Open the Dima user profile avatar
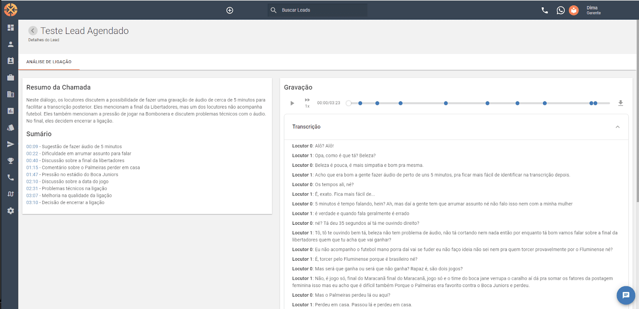Screen dimensions: 639x309 coord(574,10)
